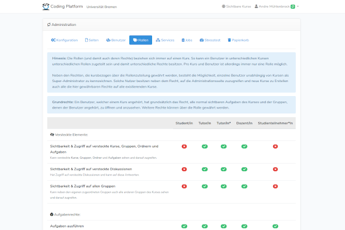Toggle Studienteilnehmer*in versteckte Diskussionen permission

click(x=275, y=169)
